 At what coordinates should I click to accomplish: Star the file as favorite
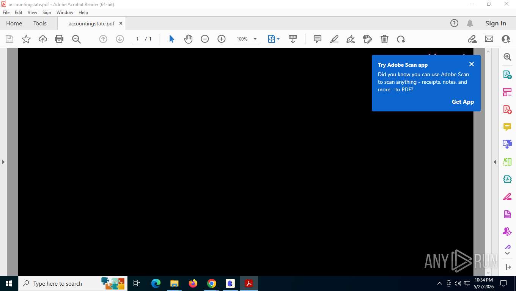click(x=26, y=39)
